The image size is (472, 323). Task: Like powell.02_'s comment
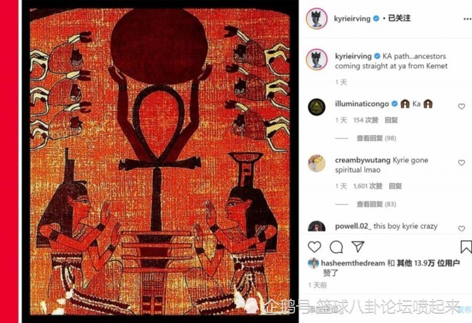point(461,228)
